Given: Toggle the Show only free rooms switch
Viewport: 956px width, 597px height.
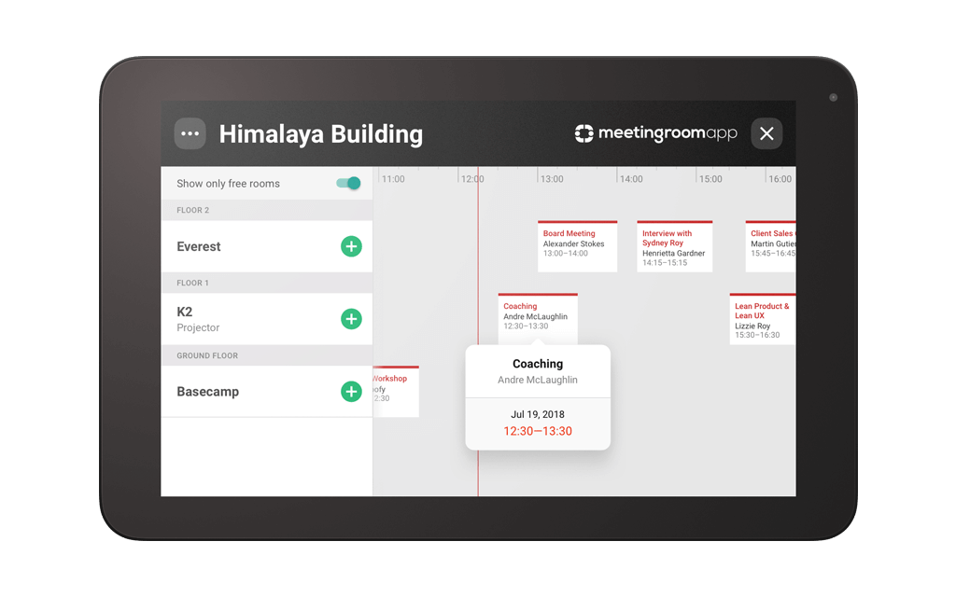Looking at the screenshot, I should coord(346,183).
